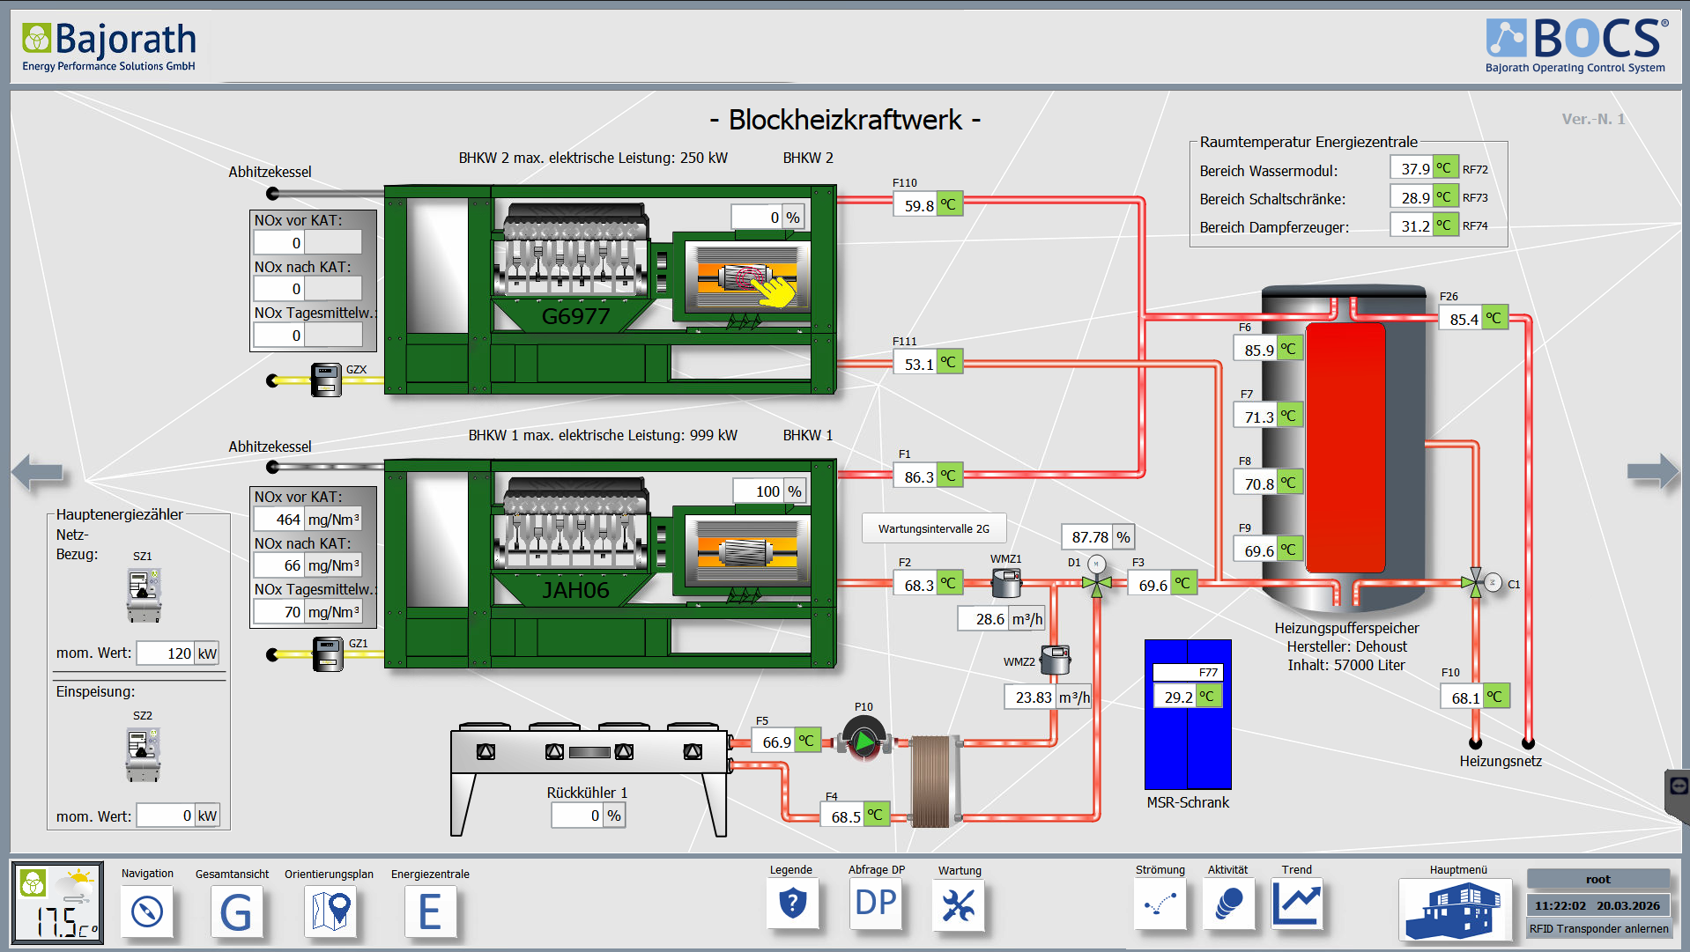Click the Wartungsintervalle 2G button

coord(934,528)
